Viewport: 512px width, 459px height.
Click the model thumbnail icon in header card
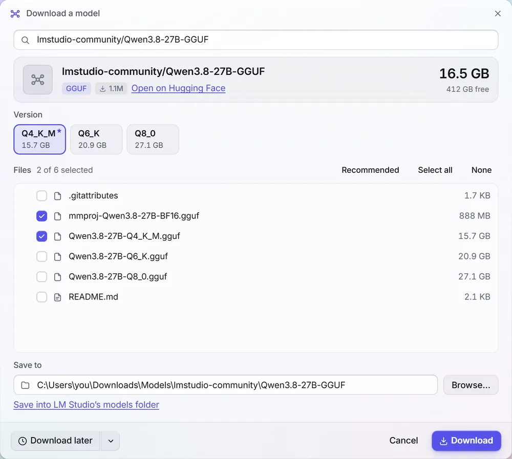click(x=37, y=79)
